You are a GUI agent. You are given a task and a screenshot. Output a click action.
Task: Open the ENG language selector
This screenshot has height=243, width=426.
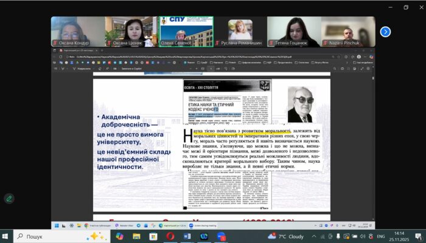tap(380, 236)
